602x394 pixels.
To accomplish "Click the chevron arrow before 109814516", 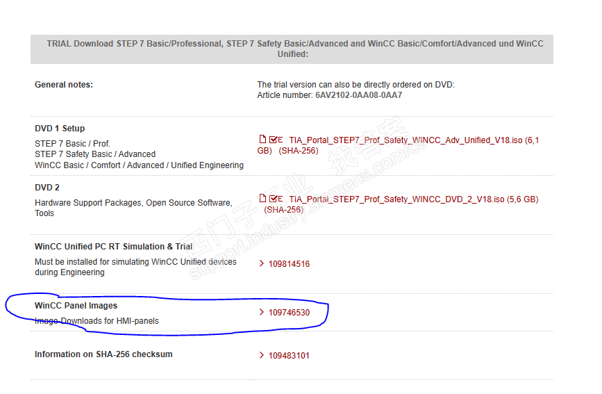I will 262,263.
